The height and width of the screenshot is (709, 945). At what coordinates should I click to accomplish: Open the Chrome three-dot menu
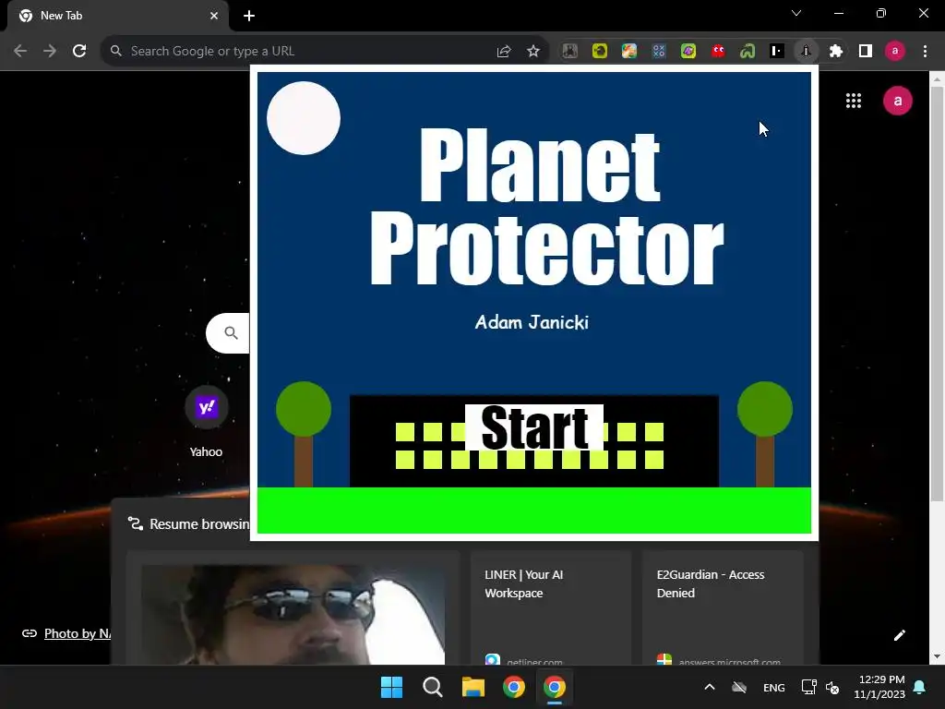(x=925, y=52)
